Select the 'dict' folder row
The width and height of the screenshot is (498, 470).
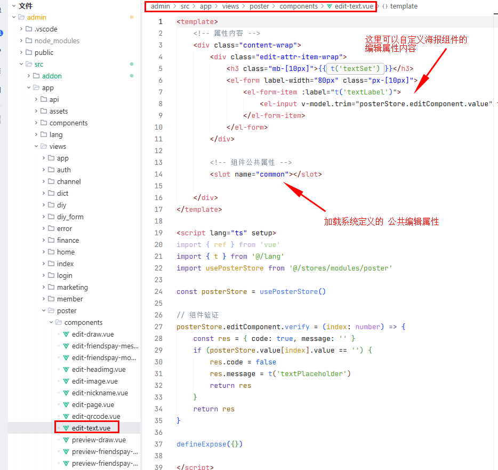pyautogui.click(x=74, y=194)
